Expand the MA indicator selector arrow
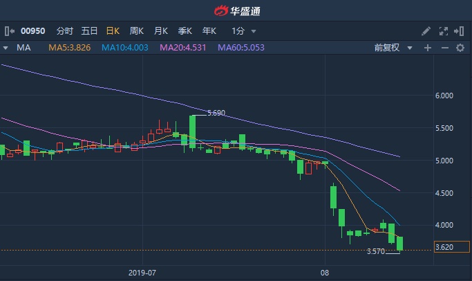The width and height of the screenshot is (472, 281). [6, 48]
